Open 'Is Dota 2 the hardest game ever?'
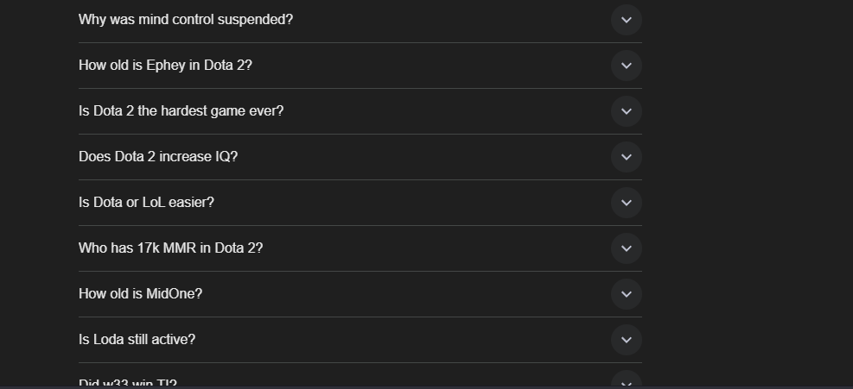The height and width of the screenshot is (389, 853). 181,110
